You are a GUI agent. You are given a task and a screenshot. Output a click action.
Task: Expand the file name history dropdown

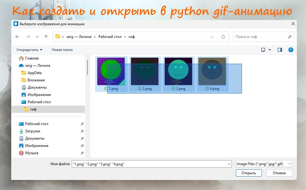tap(229, 164)
